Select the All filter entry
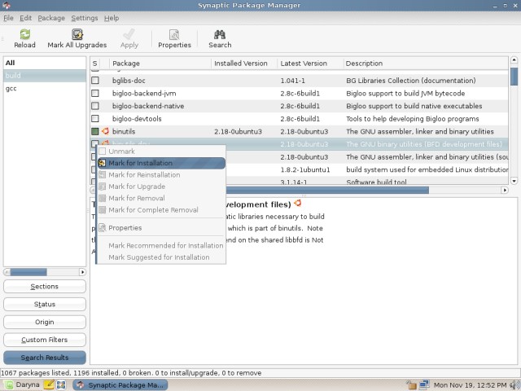The width and height of the screenshot is (521, 391). point(45,63)
